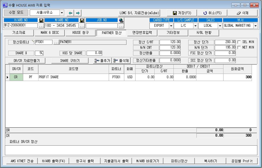Focus M/AWB NO field 180 - 3434 34545
Viewport: 262px width, 168px height.
(61, 26)
